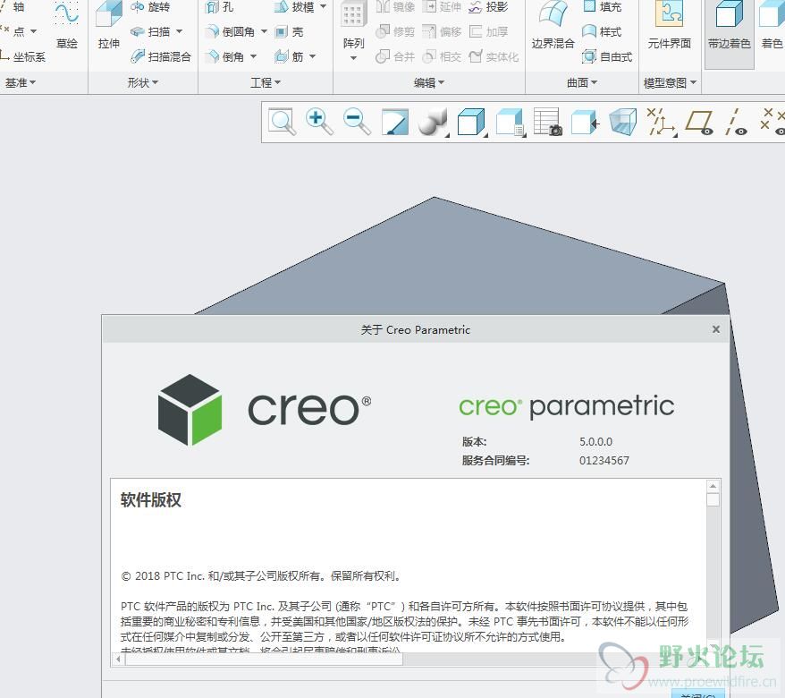The height and width of the screenshot is (698, 785).
Task: Toggle the perspective view icon
Action: pyautogui.click(x=623, y=122)
